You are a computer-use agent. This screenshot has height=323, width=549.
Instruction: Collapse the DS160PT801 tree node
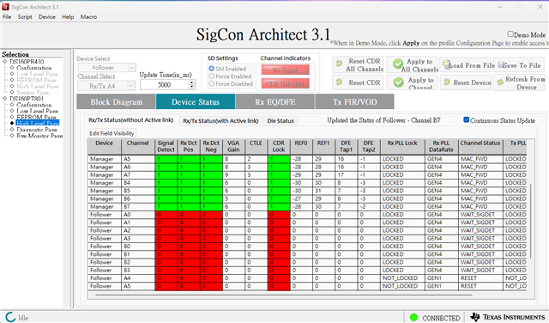[x=5, y=99]
